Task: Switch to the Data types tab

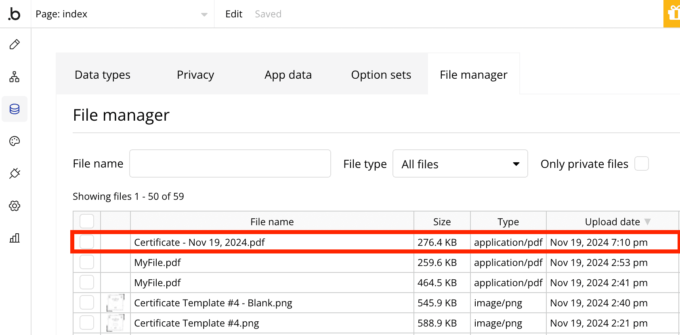Action: [103, 75]
